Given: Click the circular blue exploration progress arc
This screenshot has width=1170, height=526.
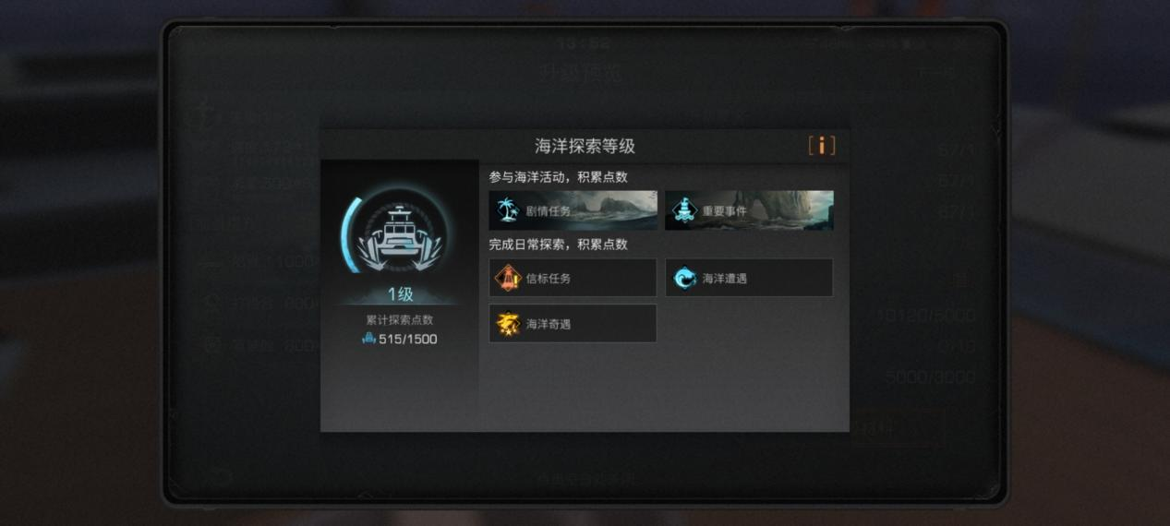Looking at the screenshot, I should click(x=348, y=236).
